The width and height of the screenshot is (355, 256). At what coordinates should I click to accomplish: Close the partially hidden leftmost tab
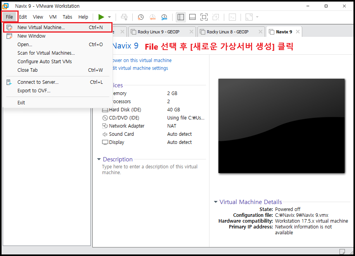[122, 32]
